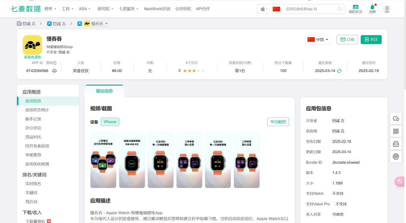Expand the 研究院 menu
406x223 pixels.
105,9
